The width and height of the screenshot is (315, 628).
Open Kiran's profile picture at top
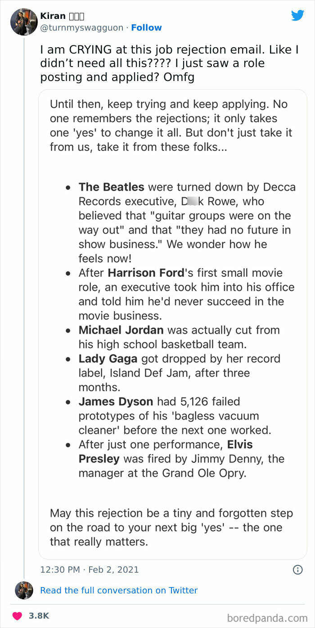(x=24, y=21)
